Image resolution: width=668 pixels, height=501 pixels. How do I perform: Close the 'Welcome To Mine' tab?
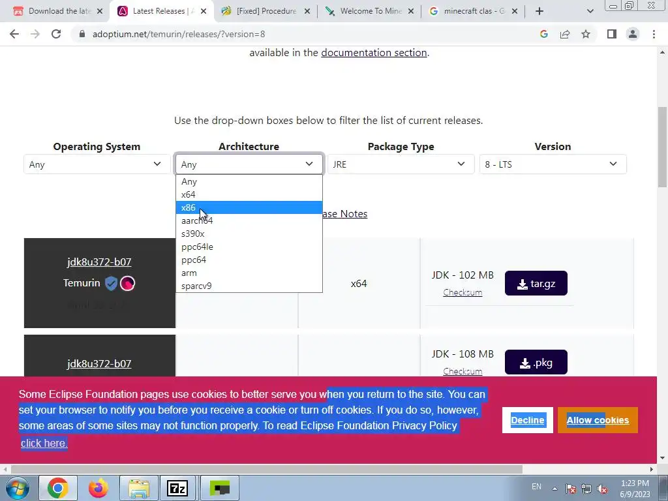(x=411, y=11)
